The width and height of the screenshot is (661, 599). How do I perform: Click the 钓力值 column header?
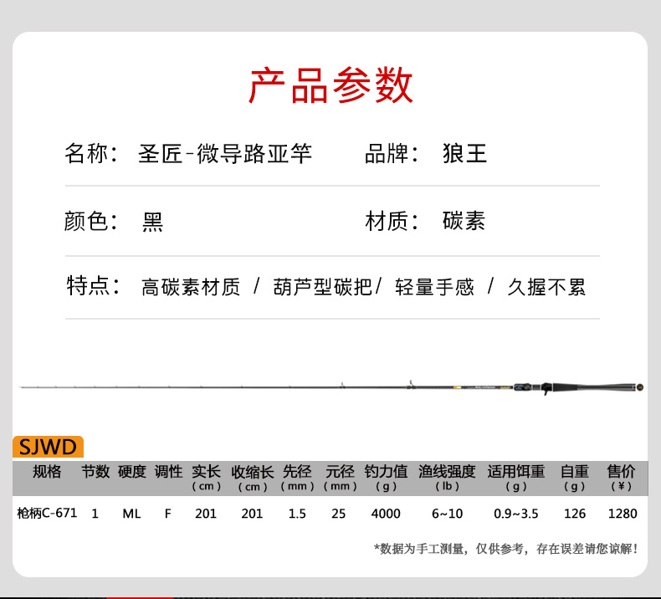point(387,478)
